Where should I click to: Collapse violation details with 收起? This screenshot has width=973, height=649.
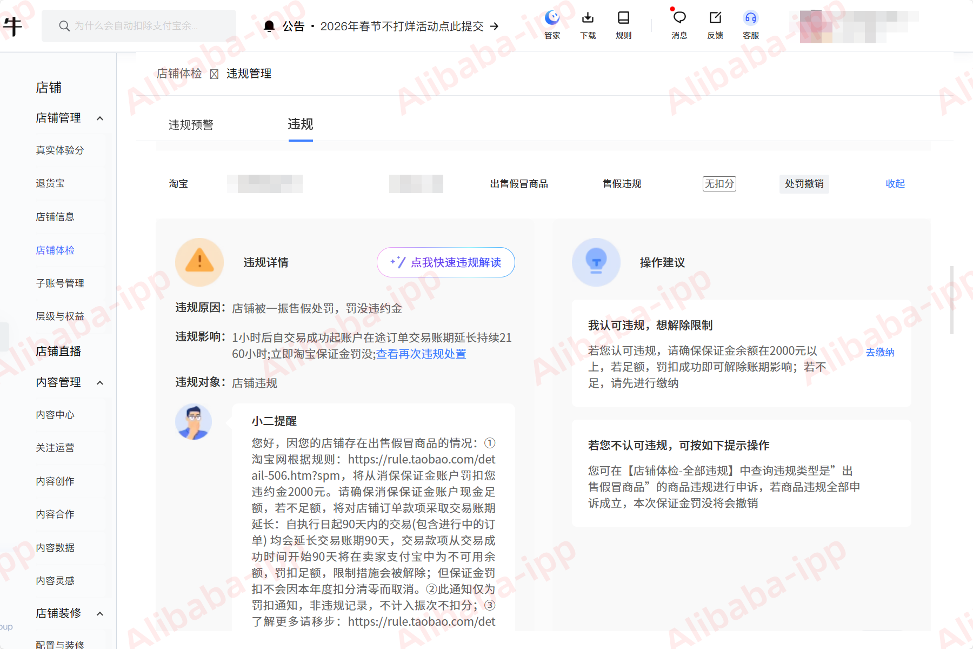[895, 184]
